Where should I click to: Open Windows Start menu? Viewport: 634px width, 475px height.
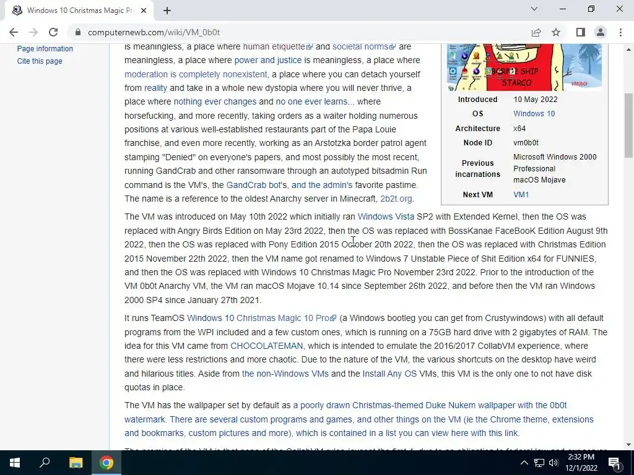[15, 463]
